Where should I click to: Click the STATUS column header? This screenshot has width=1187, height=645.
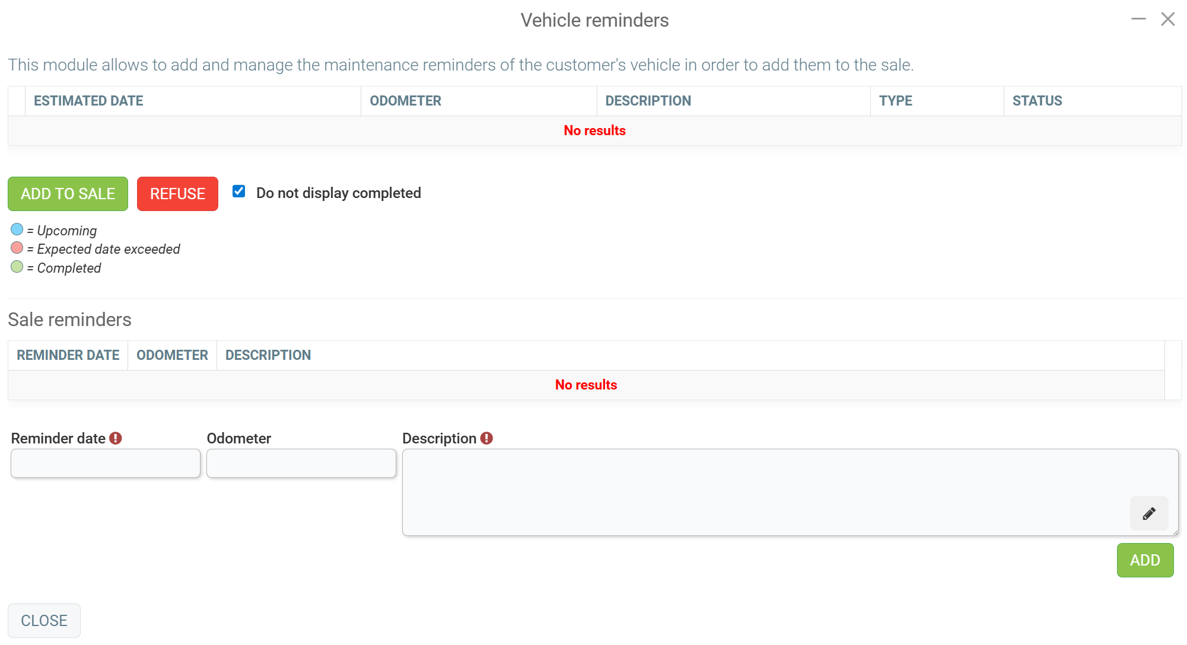(1037, 101)
